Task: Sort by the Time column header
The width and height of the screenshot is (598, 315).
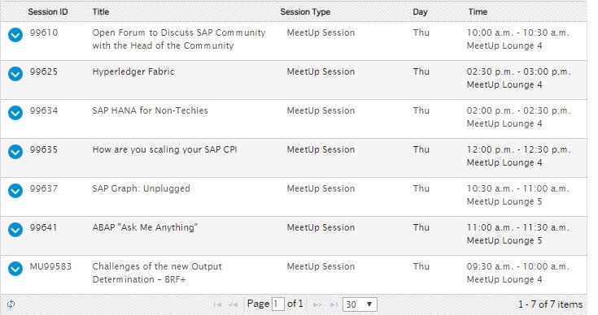Action: coord(478,12)
